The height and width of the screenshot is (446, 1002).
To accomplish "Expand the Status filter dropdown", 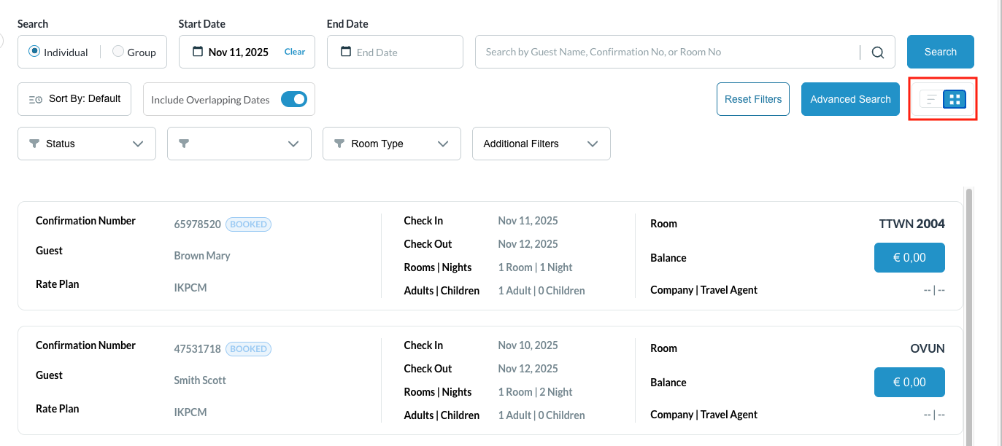I will [x=138, y=144].
